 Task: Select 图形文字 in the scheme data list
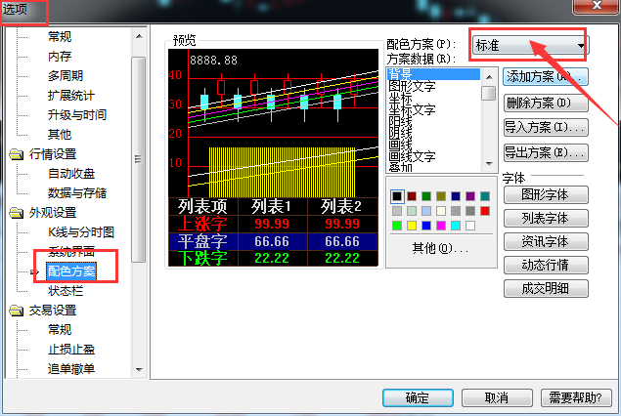pos(412,86)
